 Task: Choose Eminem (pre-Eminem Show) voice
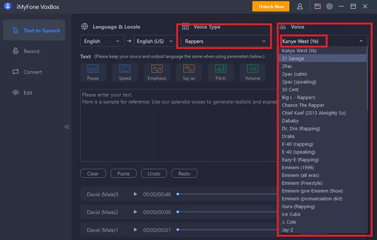point(323,191)
